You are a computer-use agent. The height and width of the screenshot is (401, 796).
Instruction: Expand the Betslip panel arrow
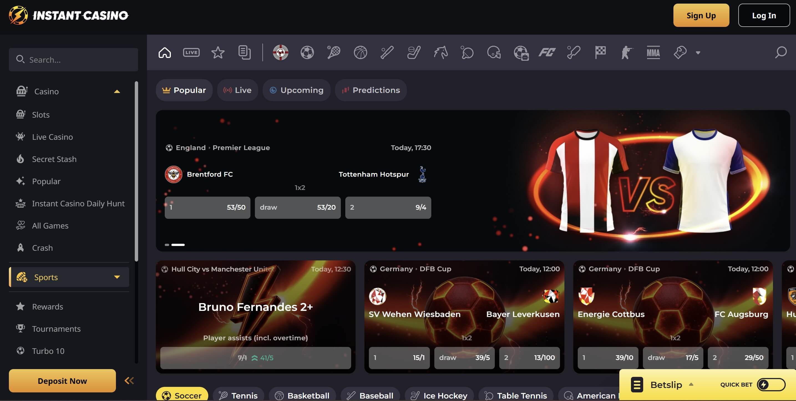tap(691, 384)
